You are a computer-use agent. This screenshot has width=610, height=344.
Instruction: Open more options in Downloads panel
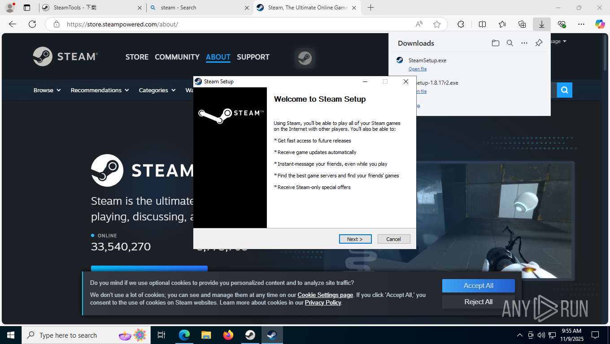pos(524,43)
